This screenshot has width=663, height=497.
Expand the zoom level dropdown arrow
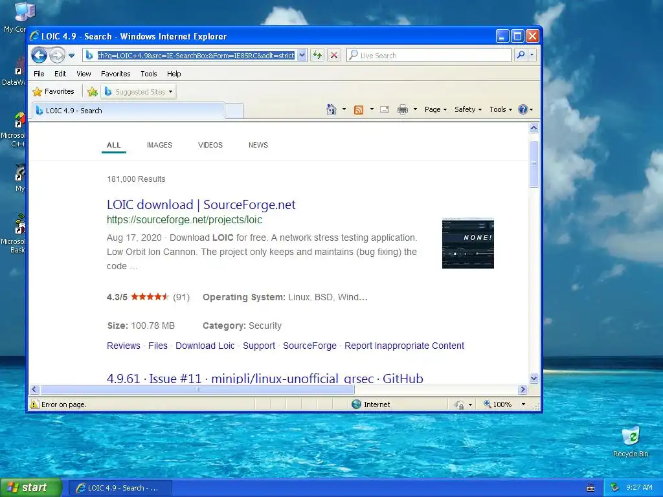click(523, 404)
